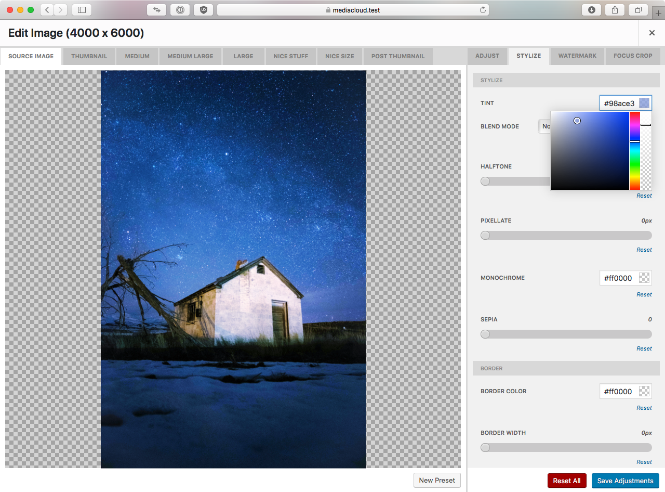The width and height of the screenshot is (665, 492).
Task: Click the New Preset button
Action: pyautogui.click(x=437, y=480)
